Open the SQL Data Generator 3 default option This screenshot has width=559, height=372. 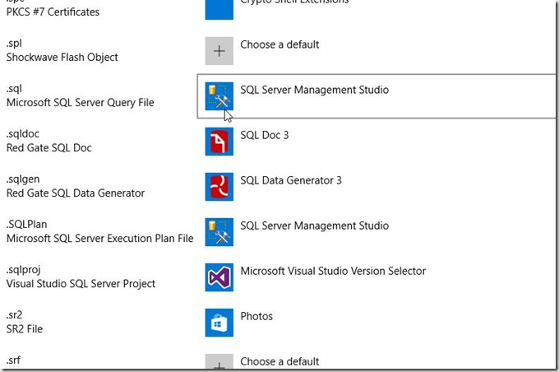291,180
